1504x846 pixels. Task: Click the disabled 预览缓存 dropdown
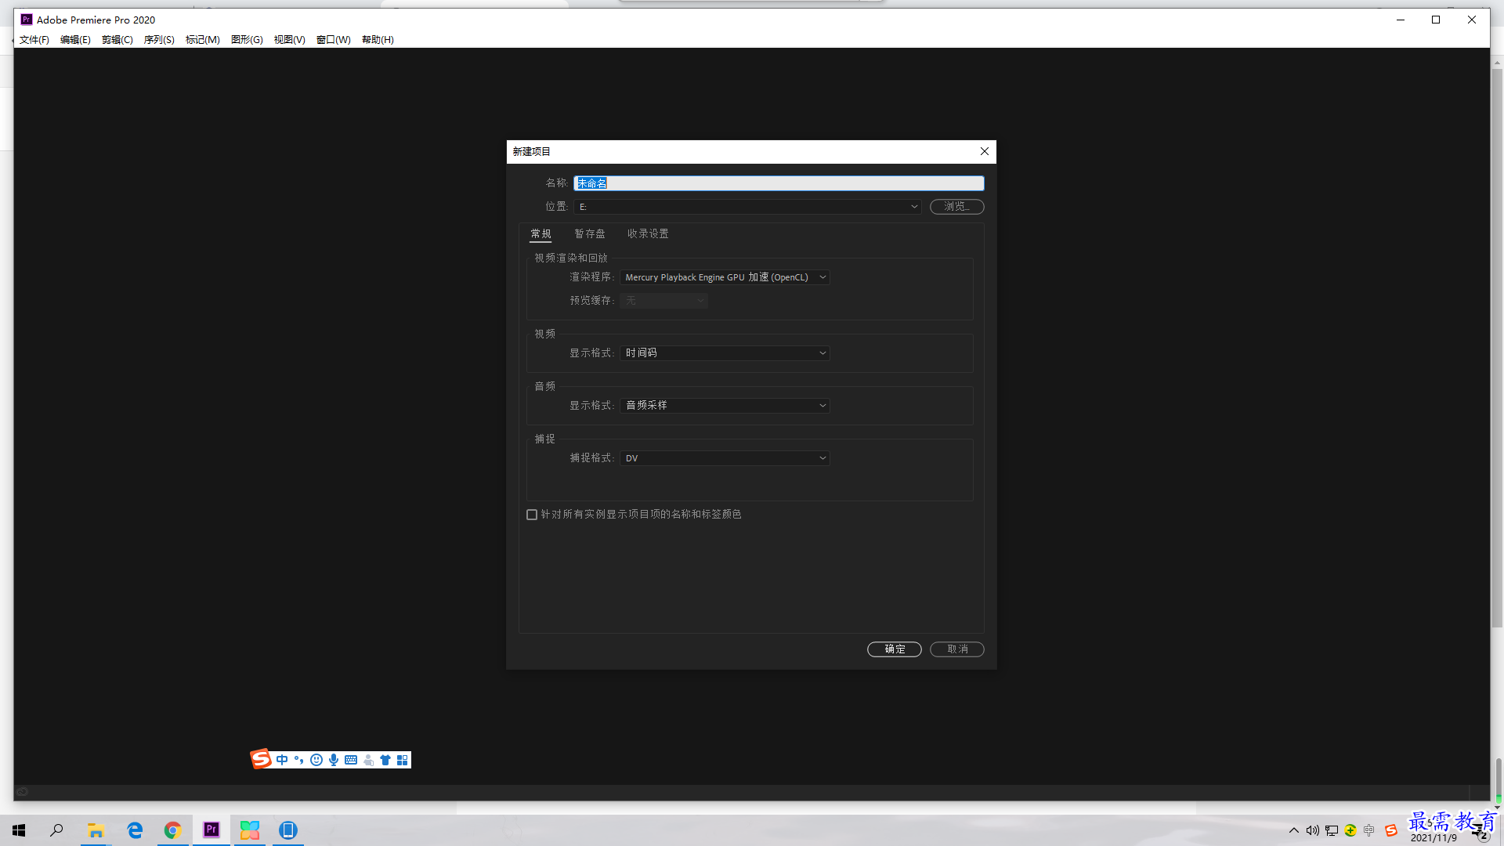pyautogui.click(x=663, y=301)
